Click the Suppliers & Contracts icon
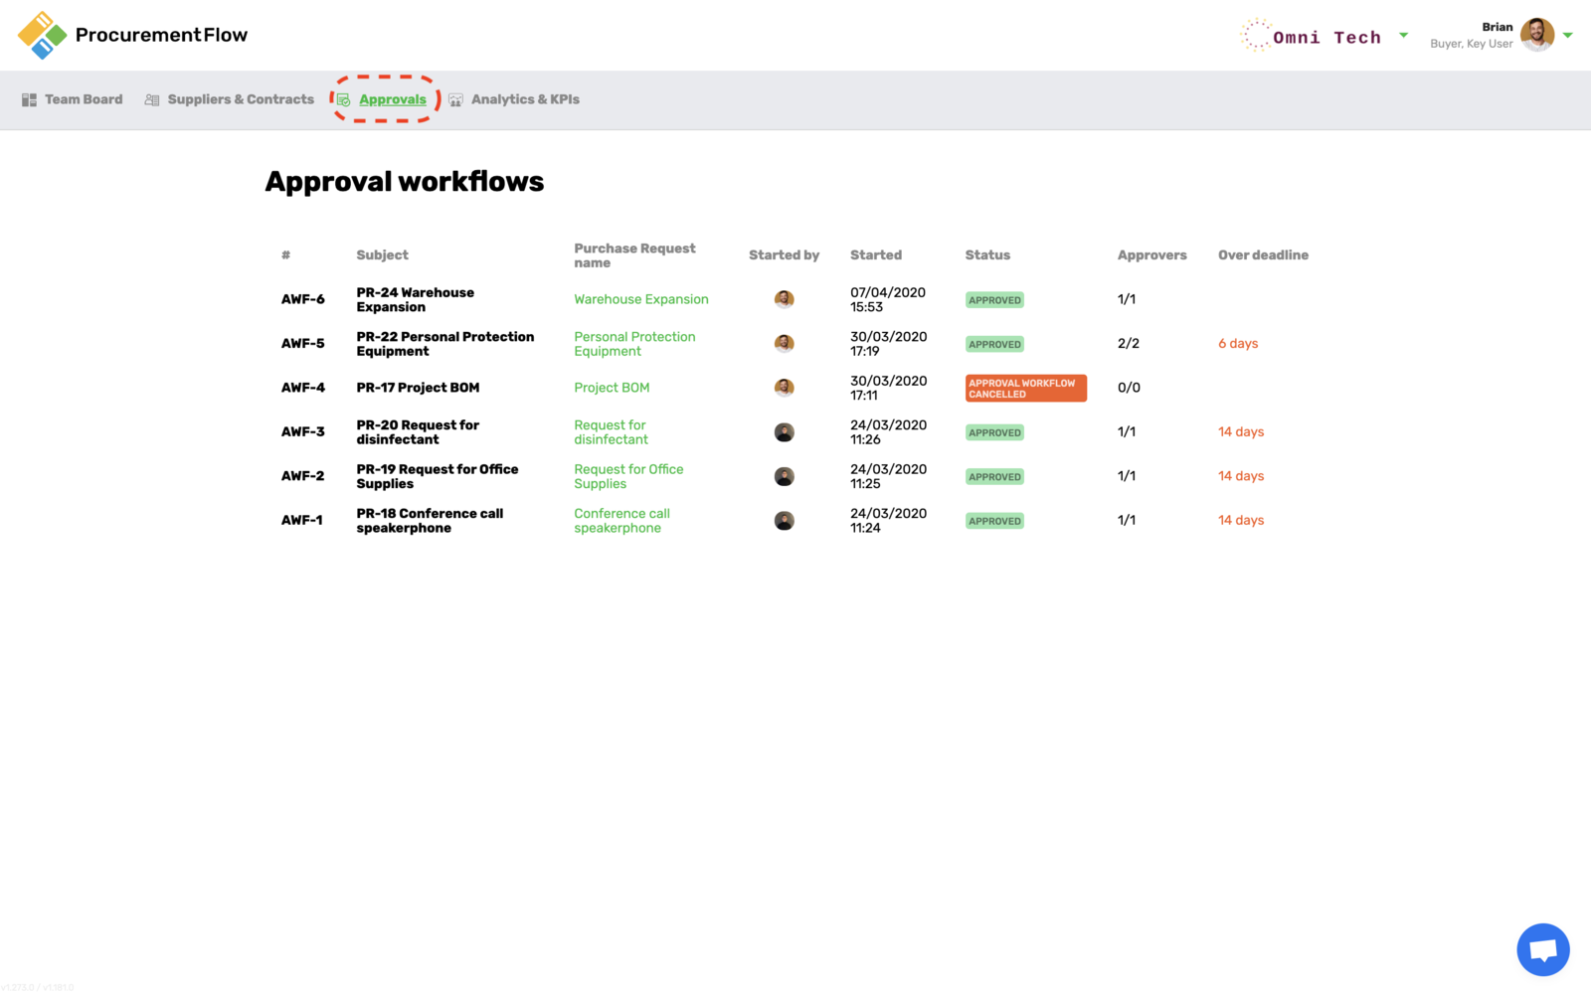1591x994 pixels. [x=152, y=99]
